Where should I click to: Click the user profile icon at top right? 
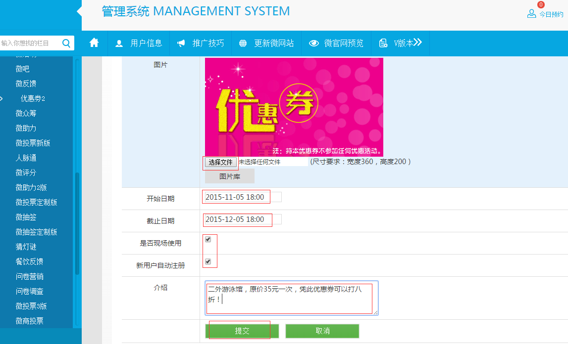531,14
